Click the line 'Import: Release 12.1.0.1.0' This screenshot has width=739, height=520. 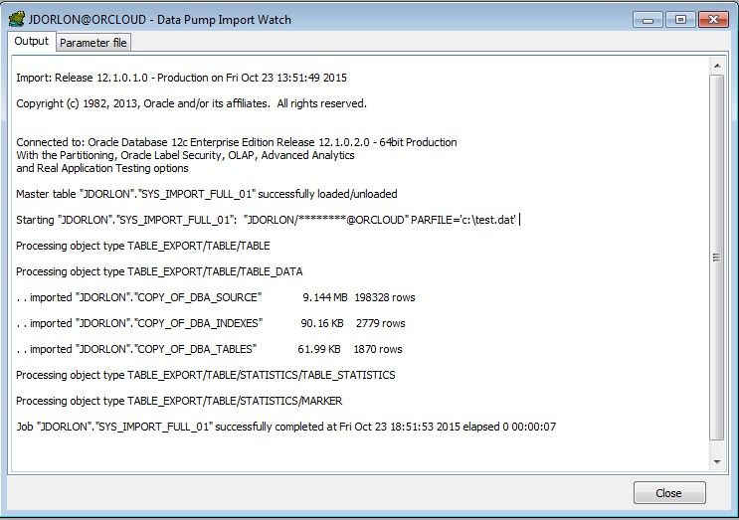point(181,78)
